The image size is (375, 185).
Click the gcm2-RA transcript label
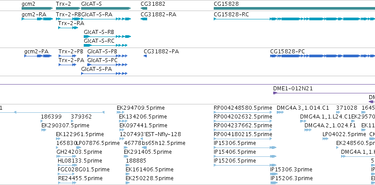tap(34, 15)
